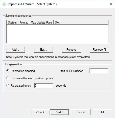
Task: Click the Remove All button
Action: [100, 50]
